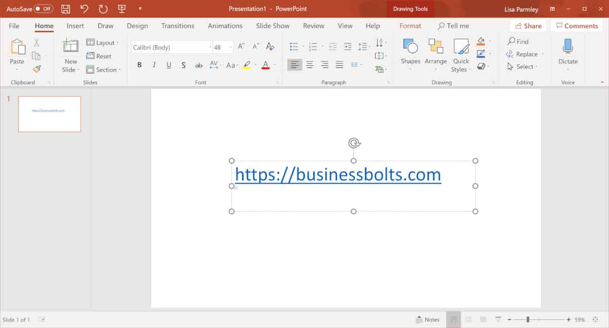Convert text to SmartArt graphic
Screen dimensions: 609x328
pyautogui.click(x=380, y=69)
